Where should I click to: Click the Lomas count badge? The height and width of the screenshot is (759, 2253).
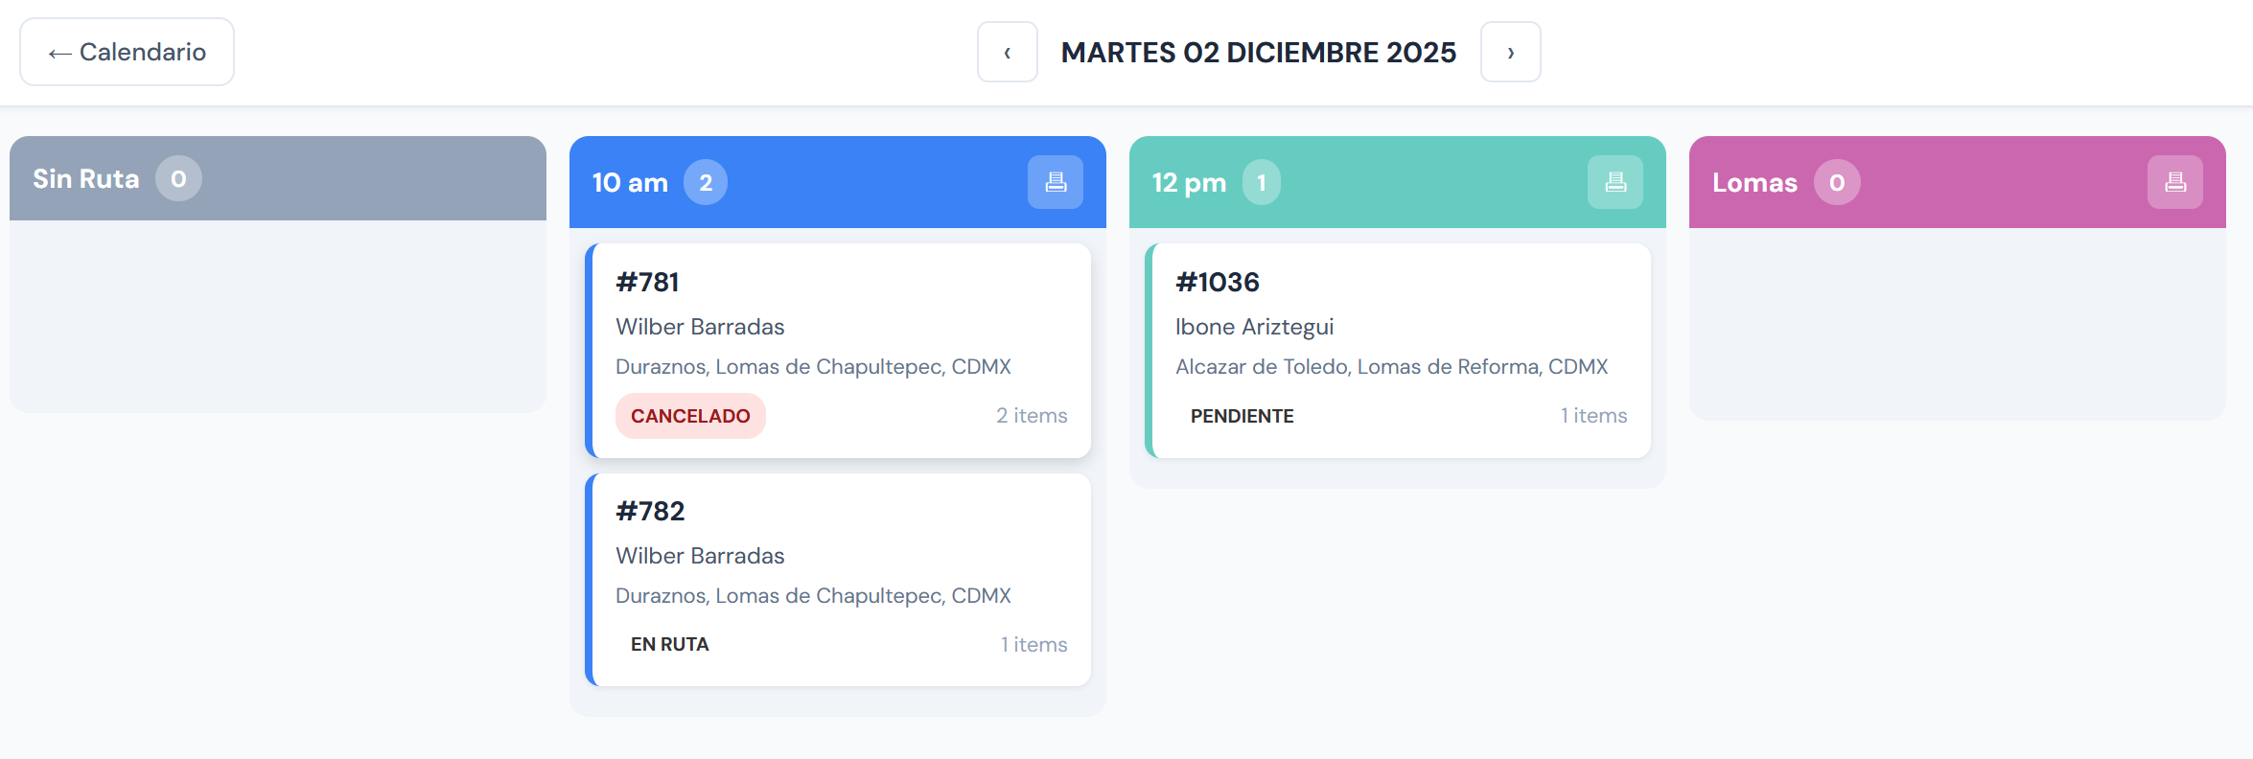tap(1836, 183)
